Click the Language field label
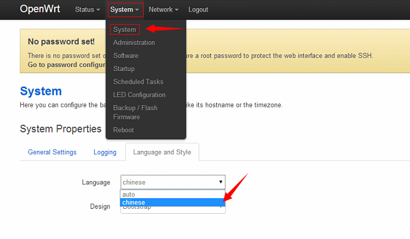410x239 pixels. [96, 182]
